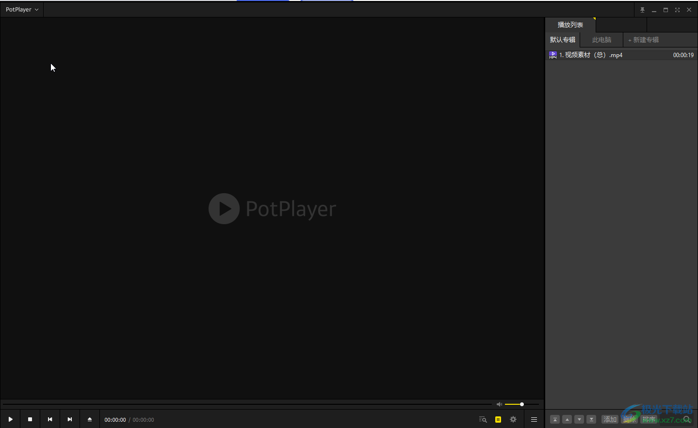Move the playlist item to bottom
Screen dimensions: 698x428
pyautogui.click(x=591, y=420)
